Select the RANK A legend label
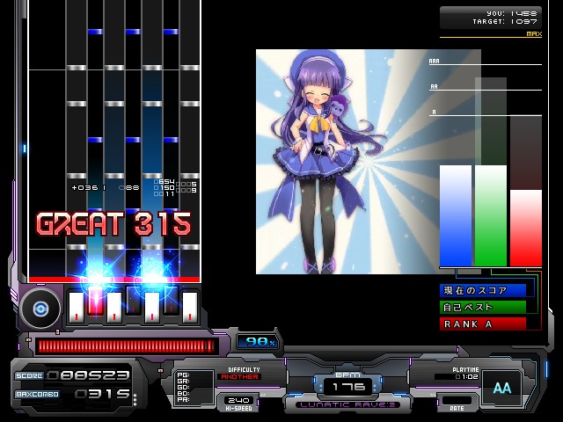 click(x=483, y=324)
